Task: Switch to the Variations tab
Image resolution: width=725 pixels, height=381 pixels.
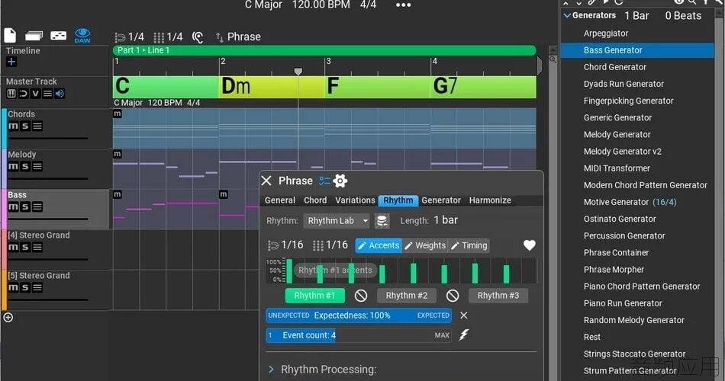Action: click(355, 200)
